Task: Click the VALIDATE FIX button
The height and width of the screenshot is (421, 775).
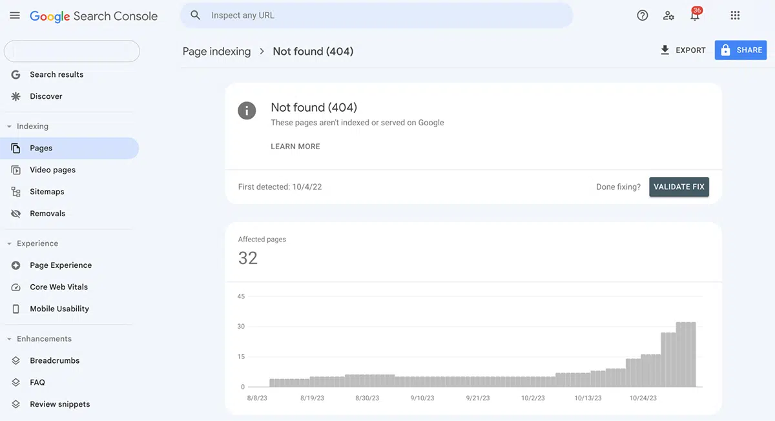Action: (679, 187)
